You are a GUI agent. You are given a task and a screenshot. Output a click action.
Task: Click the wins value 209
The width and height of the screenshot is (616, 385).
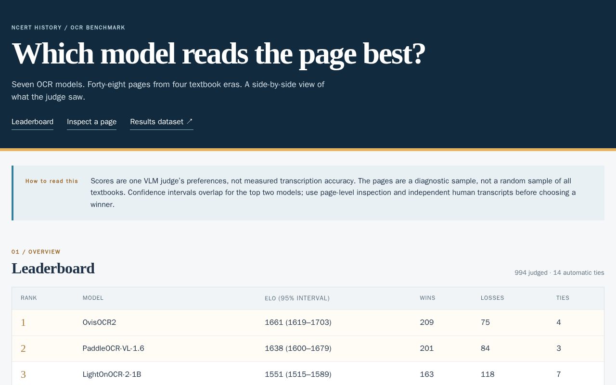(x=427, y=322)
